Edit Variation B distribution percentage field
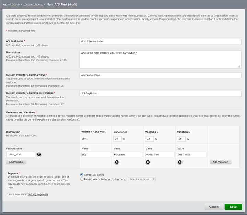This screenshot has height=215, width=247. tap(117, 139)
